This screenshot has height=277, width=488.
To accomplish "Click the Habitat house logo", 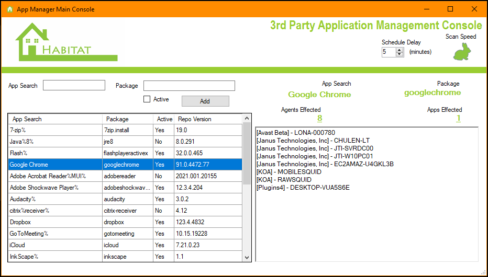I will click(66, 42).
